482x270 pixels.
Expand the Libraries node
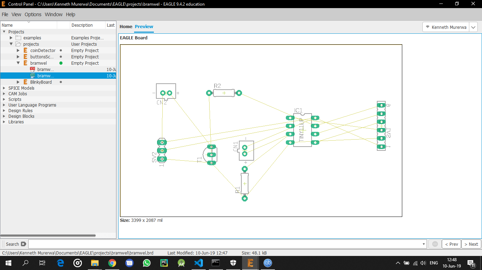point(4,122)
